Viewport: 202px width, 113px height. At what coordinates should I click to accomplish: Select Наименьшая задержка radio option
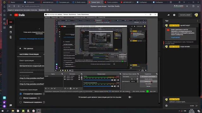[x=21, y=102]
